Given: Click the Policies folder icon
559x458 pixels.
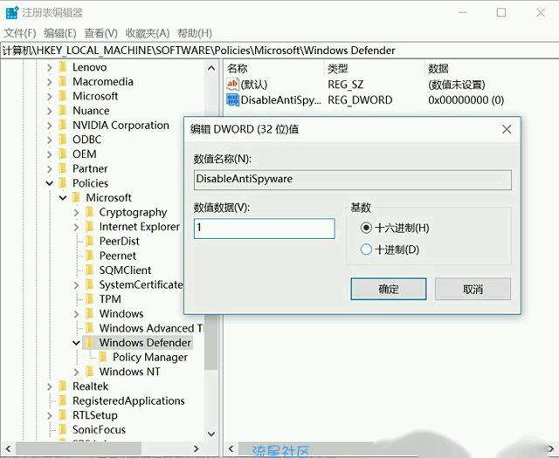Looking at the screenshot, I should pyautogui.click(x=63, y=183).
